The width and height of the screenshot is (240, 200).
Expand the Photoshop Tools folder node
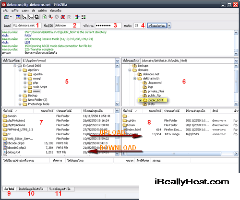click(20, 104)
